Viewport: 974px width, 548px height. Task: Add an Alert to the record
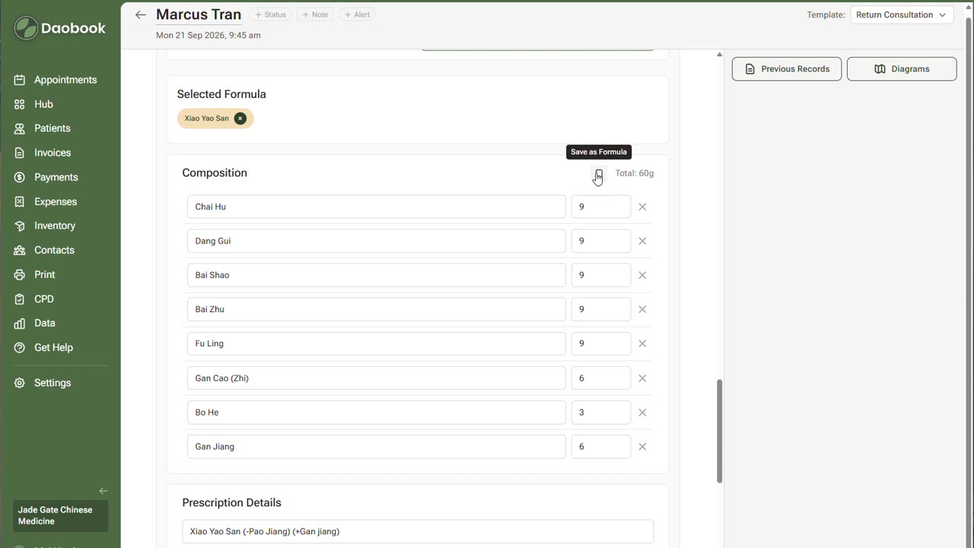(x=357, y=14)
